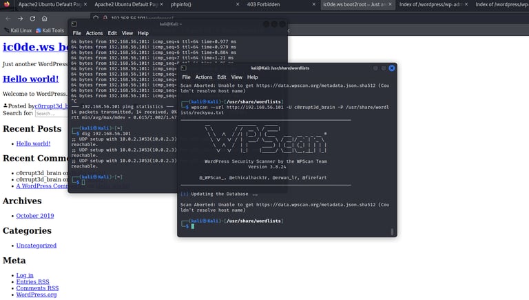Open the browser home page
This screenshot has width=529, height=300.
pyautogui.click(x=45, y=19)
